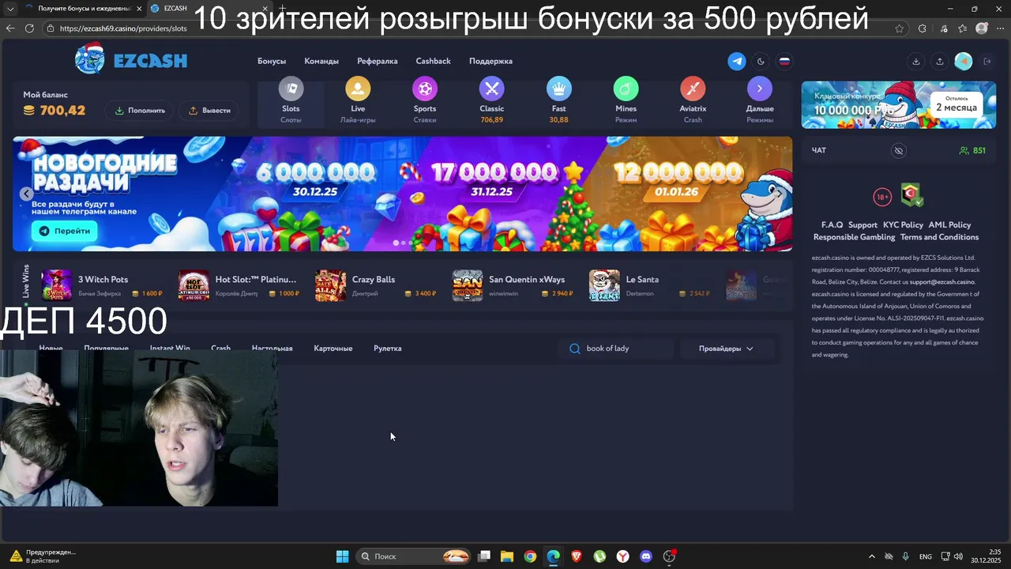Screen dimensions: 1011x569
Task: Click the 18+ age restriction badge
Action: [882, 197]
